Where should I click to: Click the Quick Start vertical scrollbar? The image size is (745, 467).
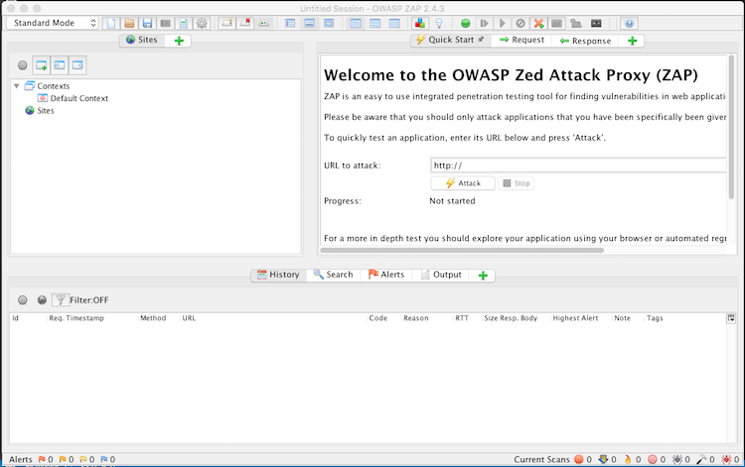click(x=731, y=127)
